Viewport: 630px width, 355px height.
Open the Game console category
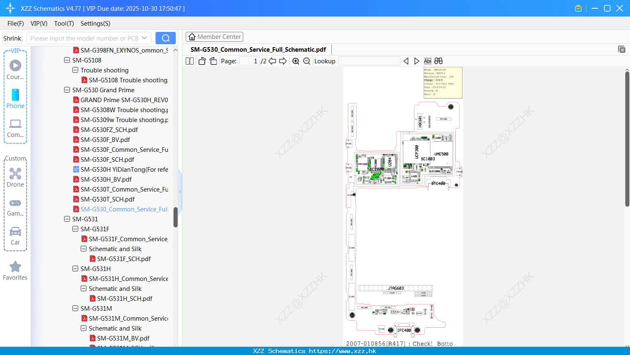point(15,207)
